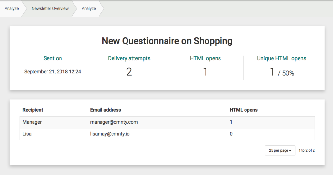Select the last Analyze breadcrumb
The height and width of the screenshot is (175, 333).
pos(88,9)
